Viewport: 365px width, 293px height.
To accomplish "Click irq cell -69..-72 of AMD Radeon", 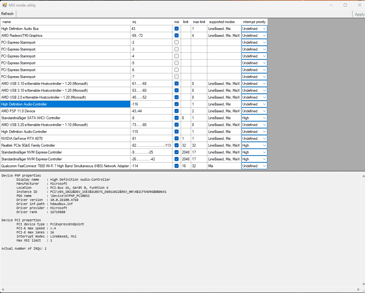I will [x=151, y=36].
